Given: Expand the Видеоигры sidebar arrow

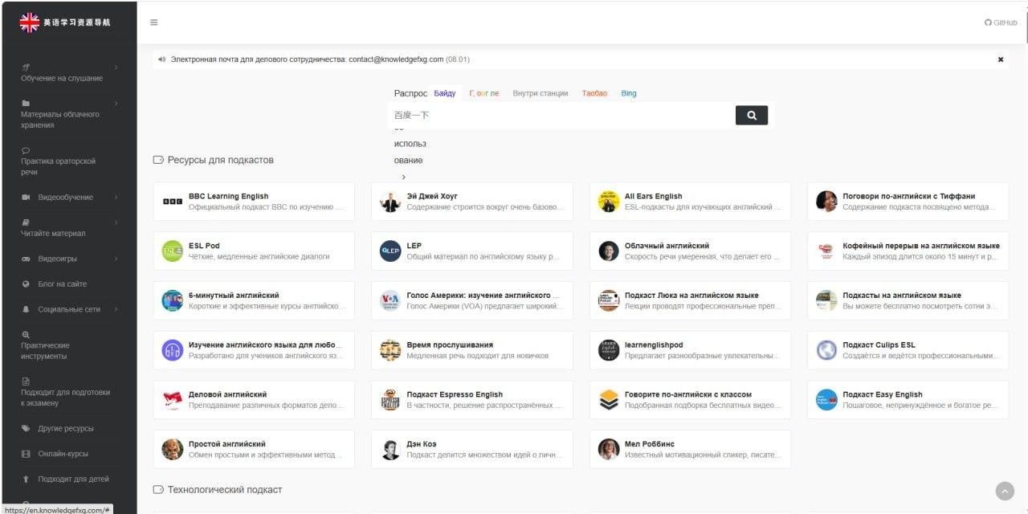Looking at the screenshot, I should tap(116, 259).
